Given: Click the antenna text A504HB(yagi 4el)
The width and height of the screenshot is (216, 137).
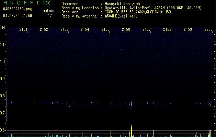Looking at the screenshot, I should click(x=121, y=16).
